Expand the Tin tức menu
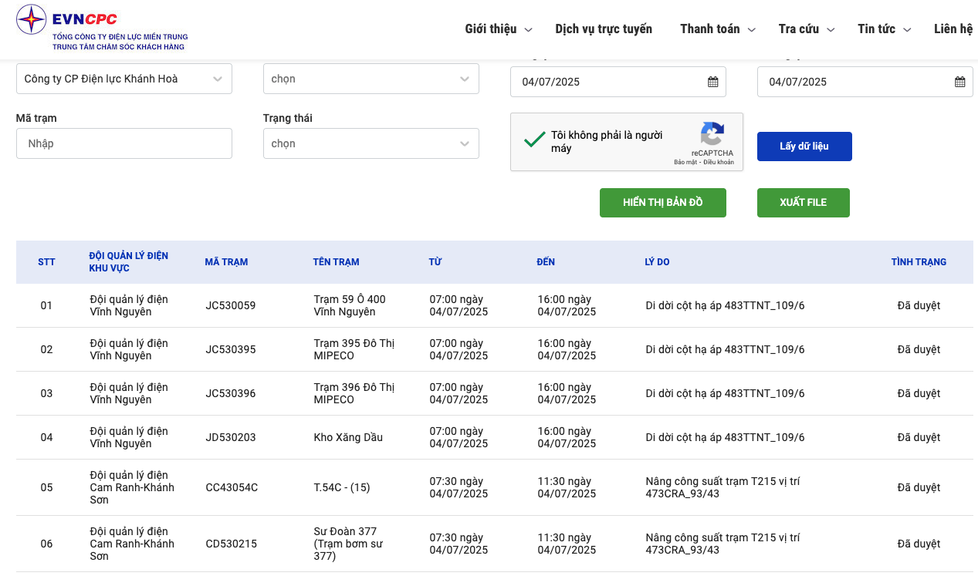Image resolution: width=978 pixels, height=576 pixels. (884, 29)
